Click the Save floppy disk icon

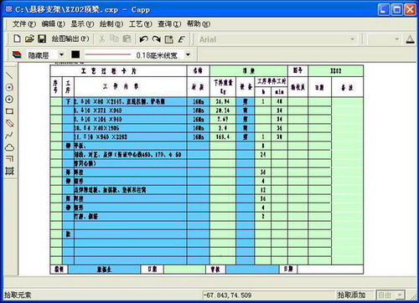point(42,39)
